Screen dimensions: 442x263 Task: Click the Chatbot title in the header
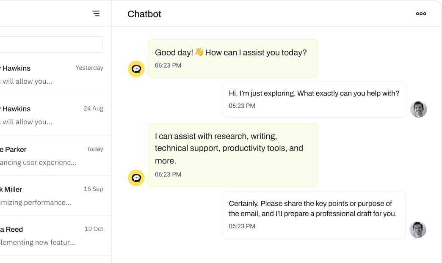point(144,14)
